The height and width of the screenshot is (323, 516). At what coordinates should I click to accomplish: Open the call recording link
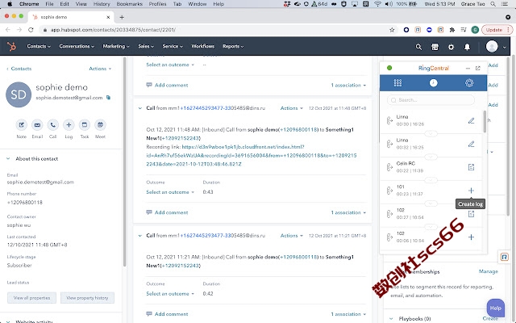pyautogui.click(x=252, y=156)
